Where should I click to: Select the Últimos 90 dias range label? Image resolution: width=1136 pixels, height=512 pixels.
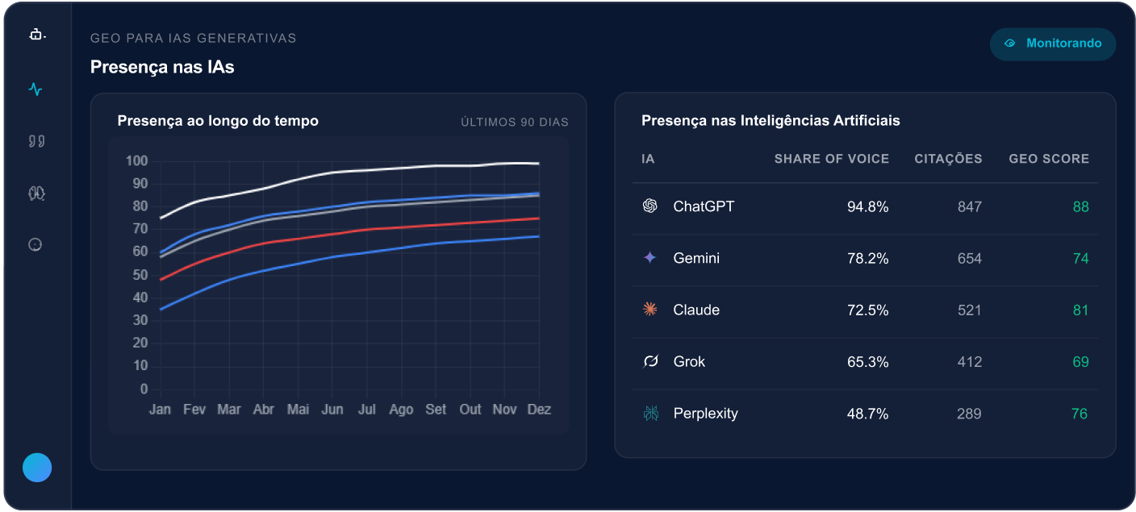coord(515,123)
